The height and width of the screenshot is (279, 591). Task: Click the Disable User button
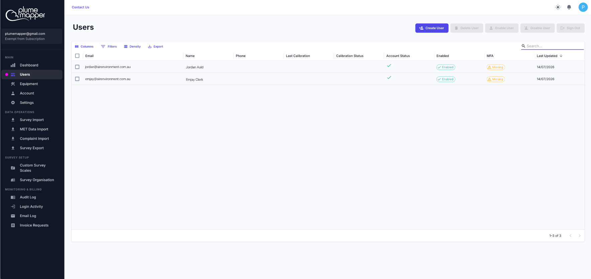(537, 28)
